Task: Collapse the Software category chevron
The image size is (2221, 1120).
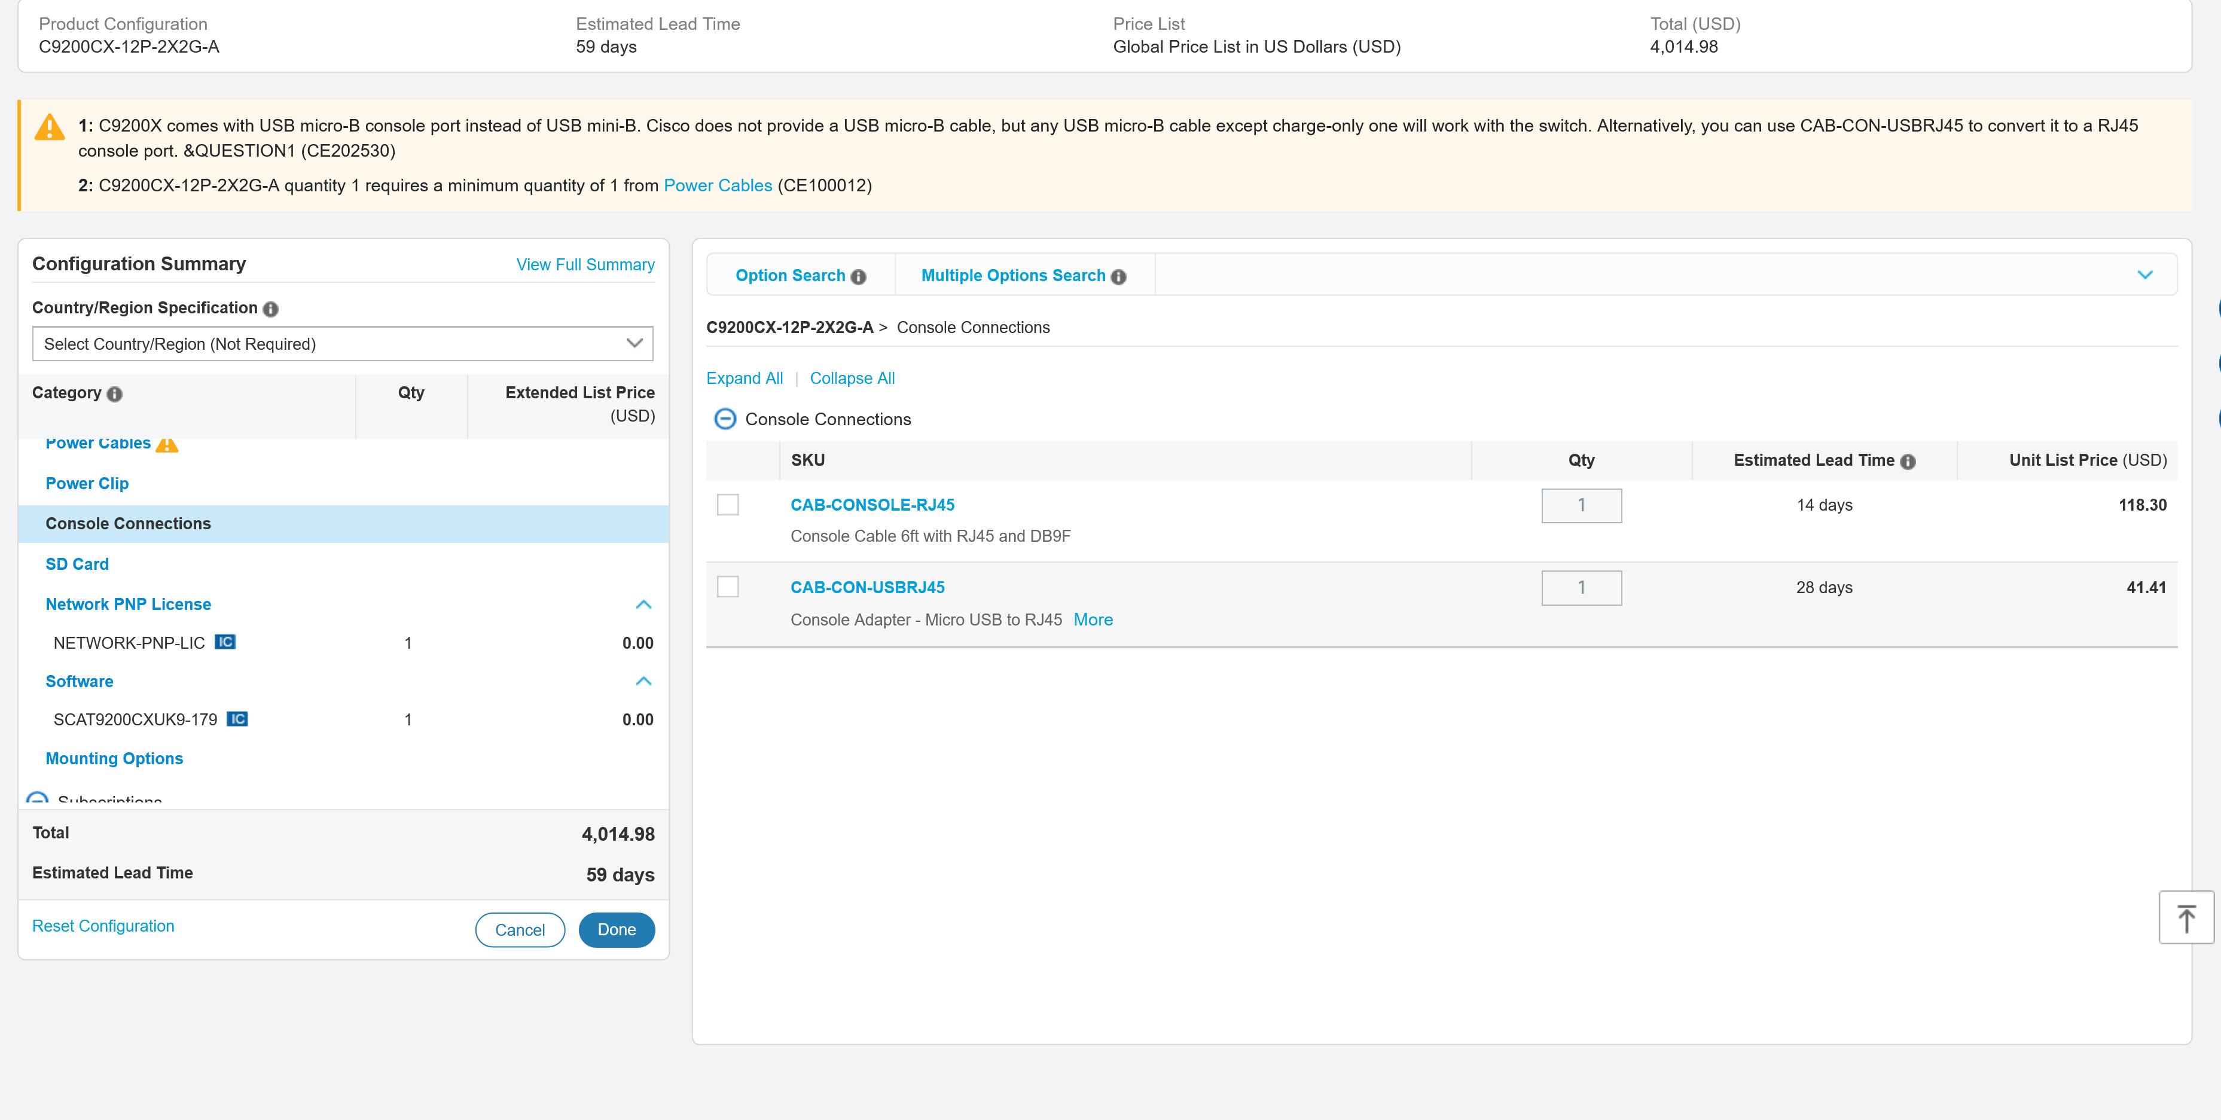Action: point(643,681)
